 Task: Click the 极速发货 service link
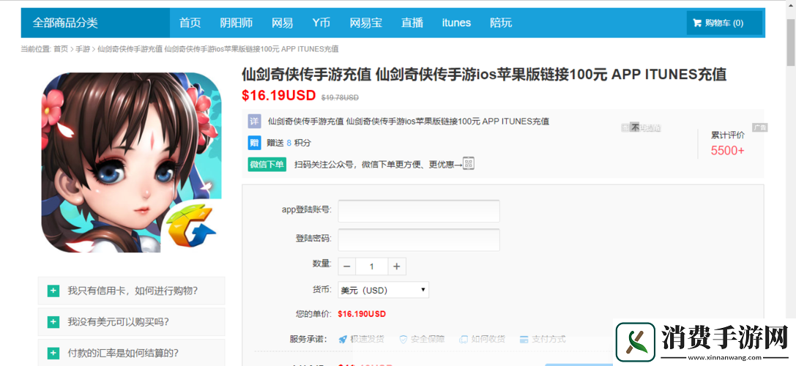point(368,339)
